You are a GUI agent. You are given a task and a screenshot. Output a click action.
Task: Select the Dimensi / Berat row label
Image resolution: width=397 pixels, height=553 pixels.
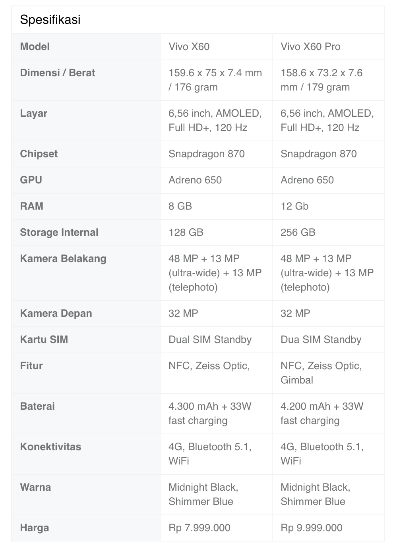(x=58, y=73)
